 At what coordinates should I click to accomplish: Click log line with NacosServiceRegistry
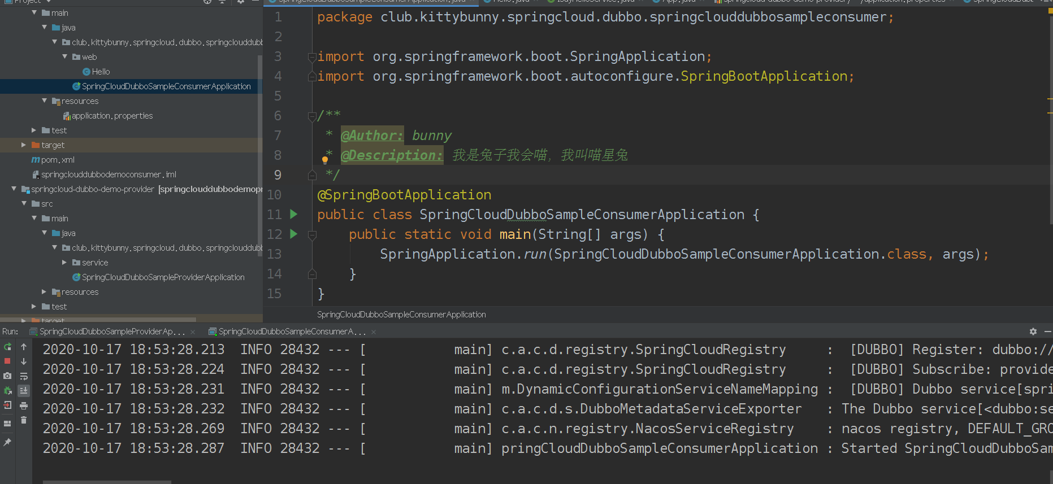[547, 429]
